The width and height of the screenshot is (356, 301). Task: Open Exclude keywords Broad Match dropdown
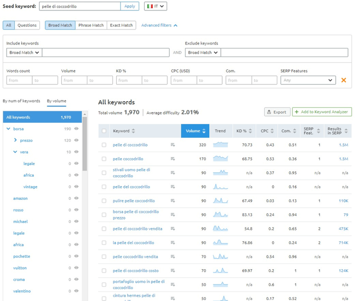(x=203, y=53)
